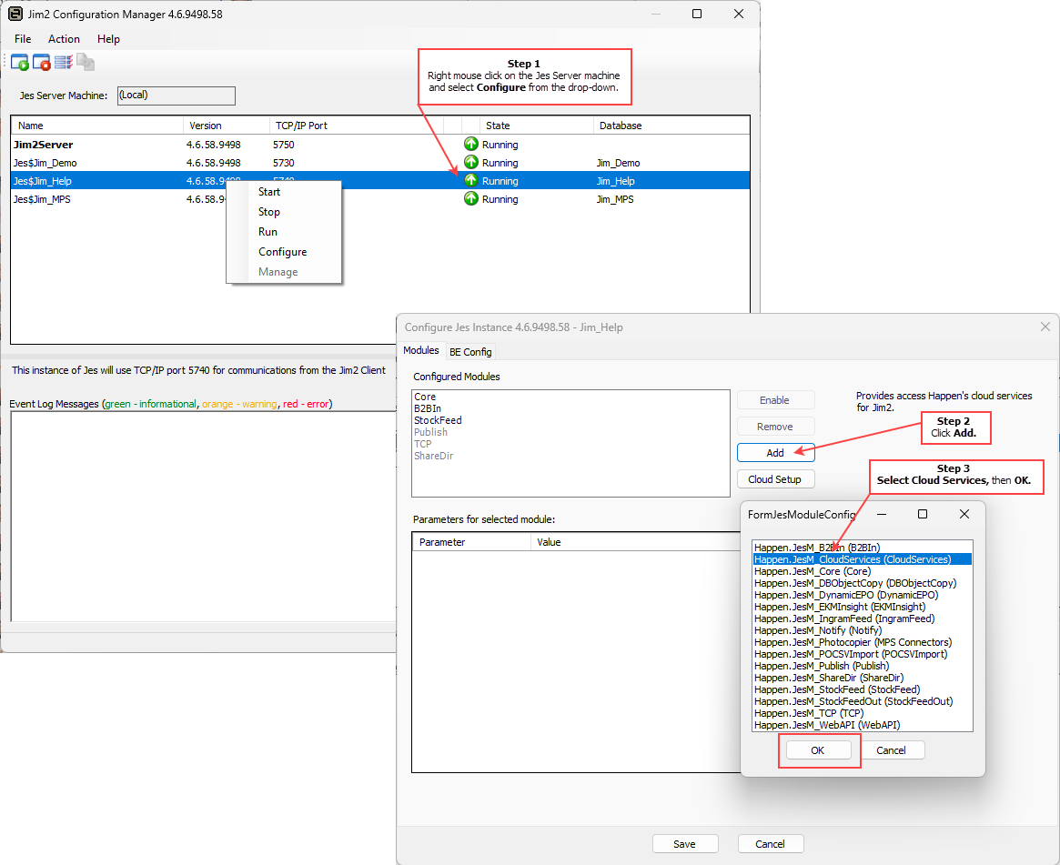This screenshot has width=1060, height=865.
Task: Click the Add module button
Action: (775, 453)
